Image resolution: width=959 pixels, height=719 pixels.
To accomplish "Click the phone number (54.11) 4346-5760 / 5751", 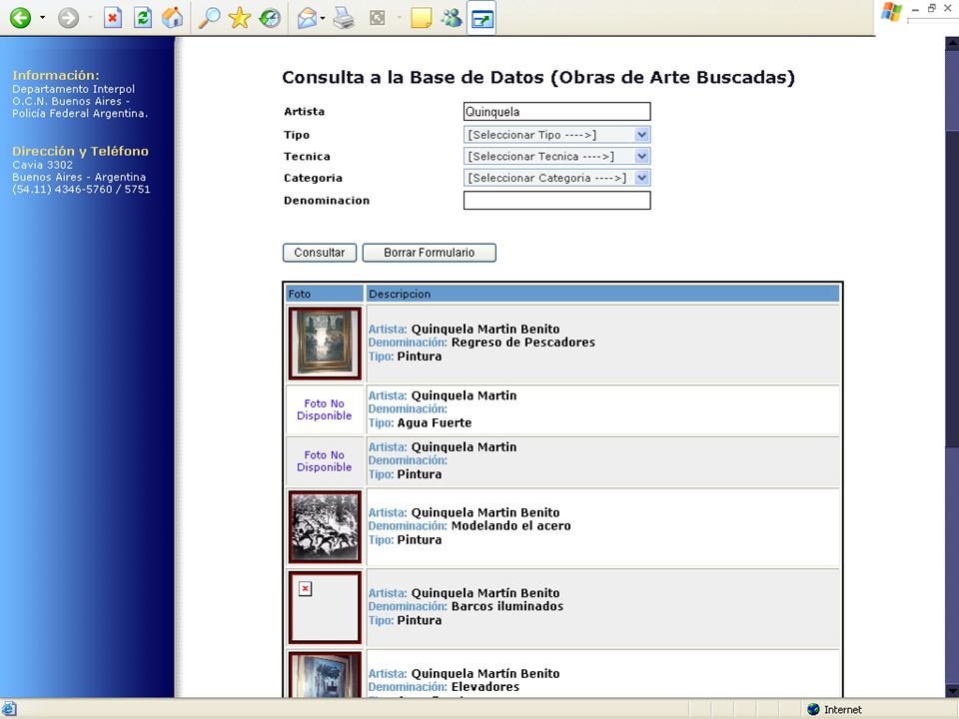I will point(81,190).
